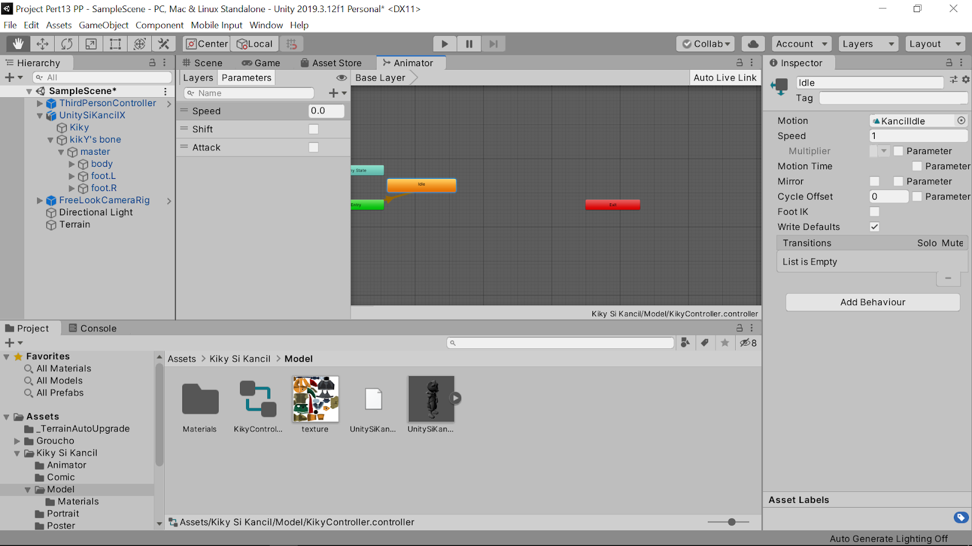Viewport: 972px width, 546px height.
Task: Expand the FreeLookCameraRig hierarchy item
Action: click(40, 200)
